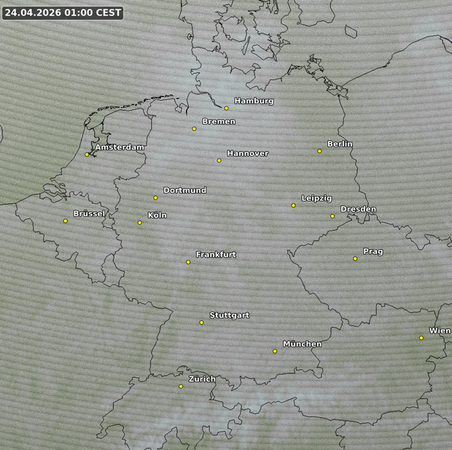Click the Brüssel yellow map marker
452x450 pixels.
coord(65,221)
